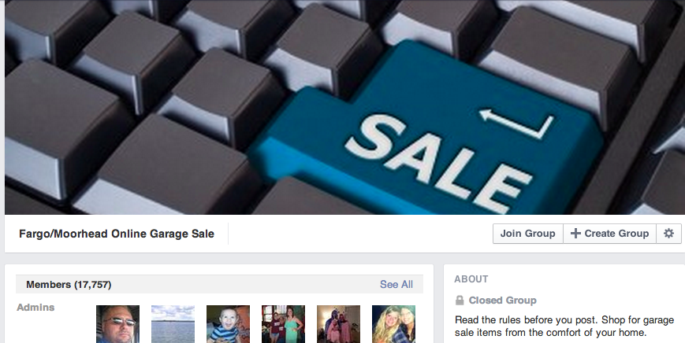Select admin photo of people in pink costumes
Image resolution: width=685 pixels, height=343 pixels.
coord(339,324)
